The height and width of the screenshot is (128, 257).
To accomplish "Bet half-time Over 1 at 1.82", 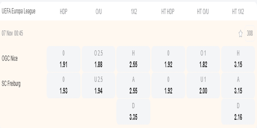I will click(203, 59).
